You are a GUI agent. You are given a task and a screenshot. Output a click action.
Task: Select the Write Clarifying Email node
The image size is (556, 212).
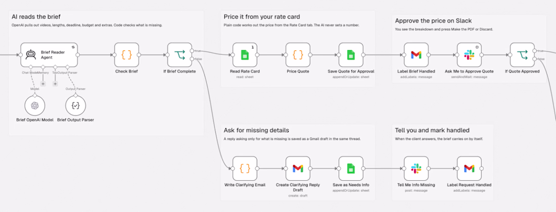245,168
